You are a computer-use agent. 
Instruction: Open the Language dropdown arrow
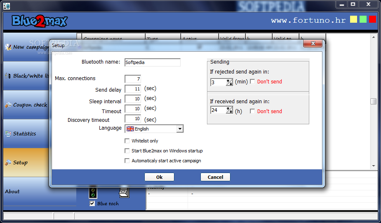pyautogui.click(x=180, y=129)
